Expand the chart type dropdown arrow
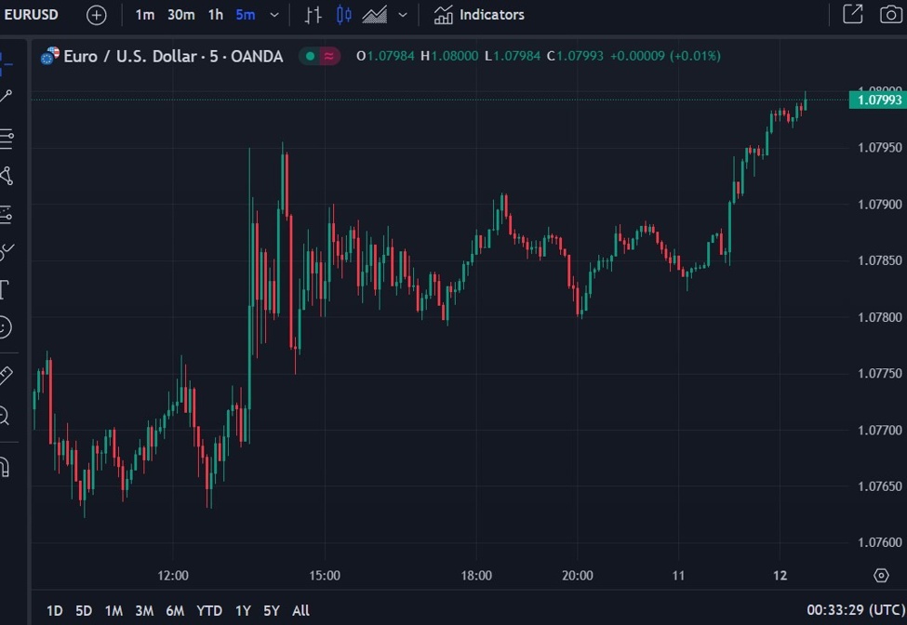 click(402, 15)
